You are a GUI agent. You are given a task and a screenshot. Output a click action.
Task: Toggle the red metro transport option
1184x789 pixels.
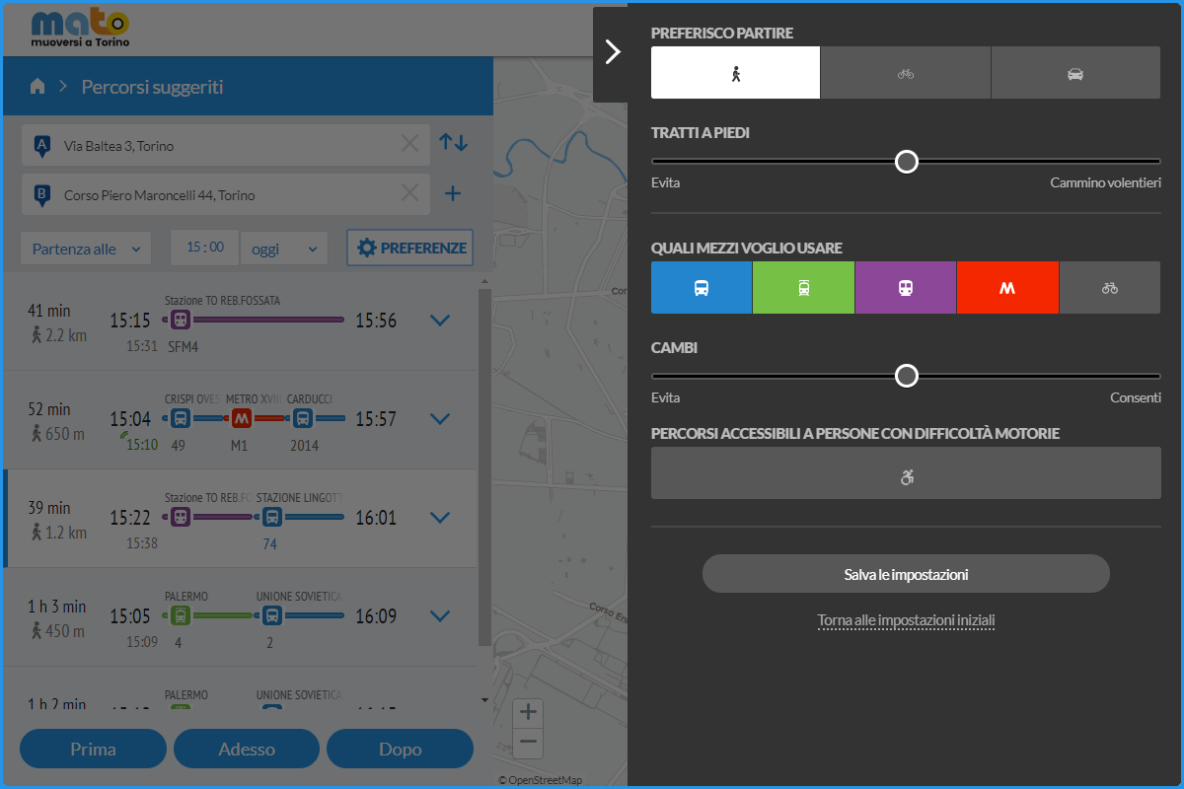coord(1007,288)
